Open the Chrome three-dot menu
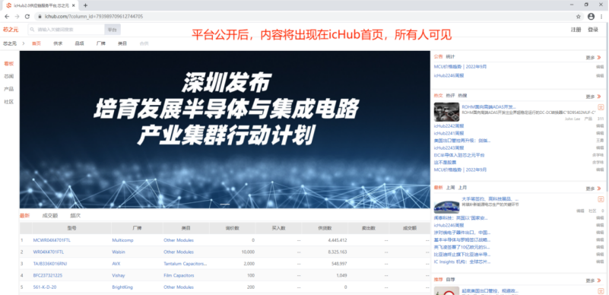This screenshot has height=295, width=609. [x=601, y=17]
